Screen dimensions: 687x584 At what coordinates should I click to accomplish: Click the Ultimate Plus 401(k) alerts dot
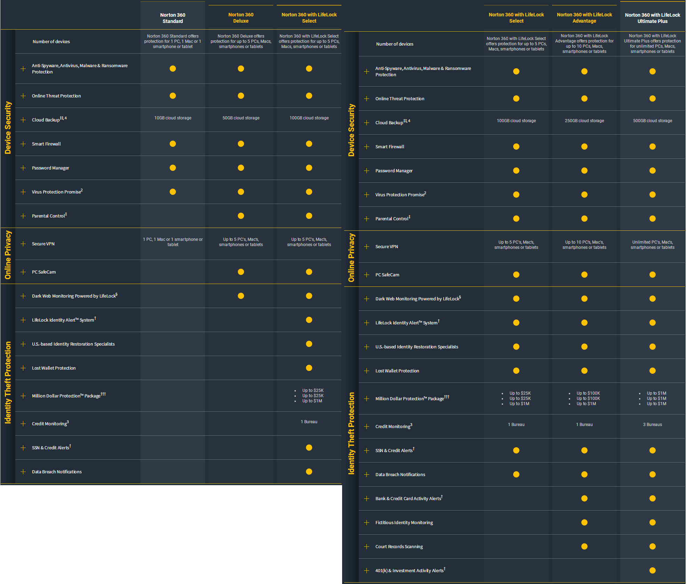[653, 570]
